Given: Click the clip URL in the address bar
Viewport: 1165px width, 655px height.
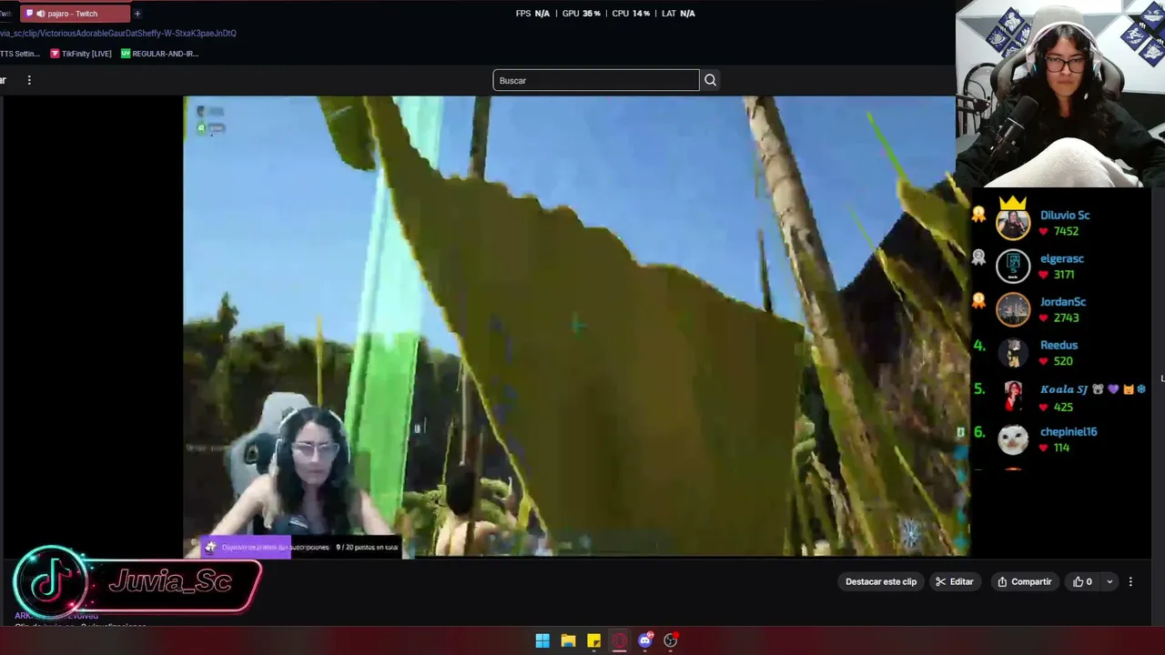Looking at the screenshot, I should click(x=118, y=34).
